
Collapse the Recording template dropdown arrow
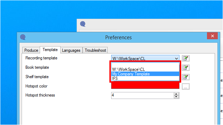tap(176, 59)
